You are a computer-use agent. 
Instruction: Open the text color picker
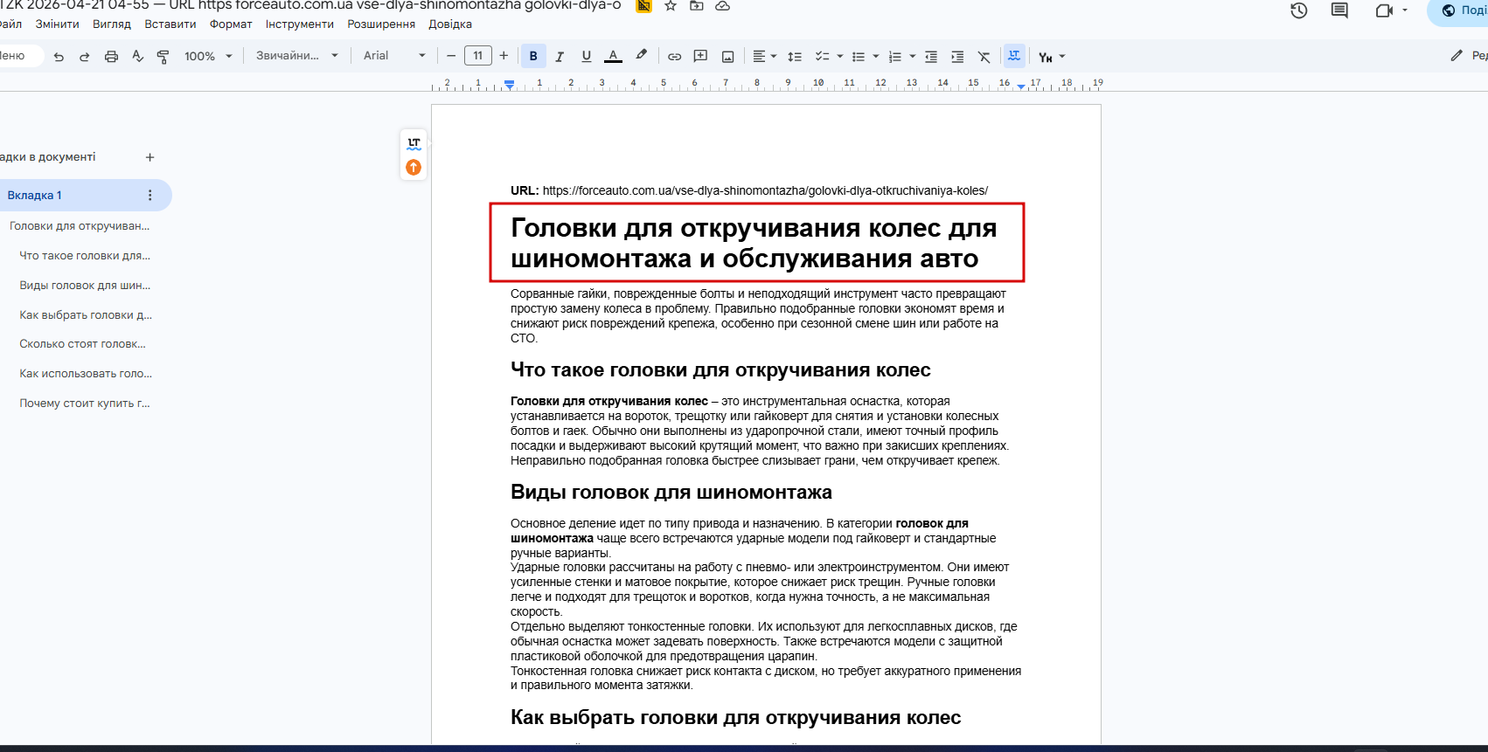pos(614,57)
